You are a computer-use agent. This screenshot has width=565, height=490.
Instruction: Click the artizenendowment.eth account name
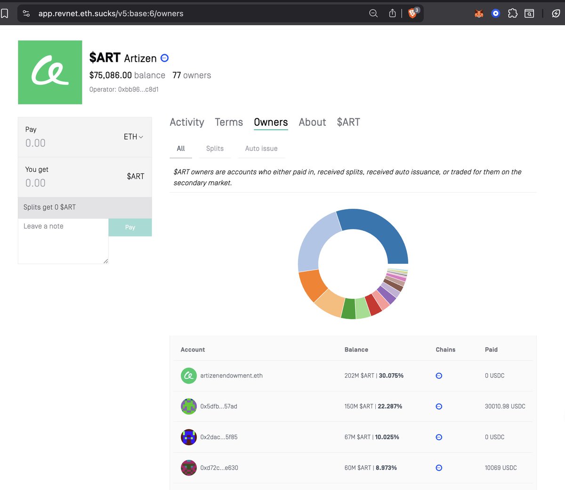point(232,376)
